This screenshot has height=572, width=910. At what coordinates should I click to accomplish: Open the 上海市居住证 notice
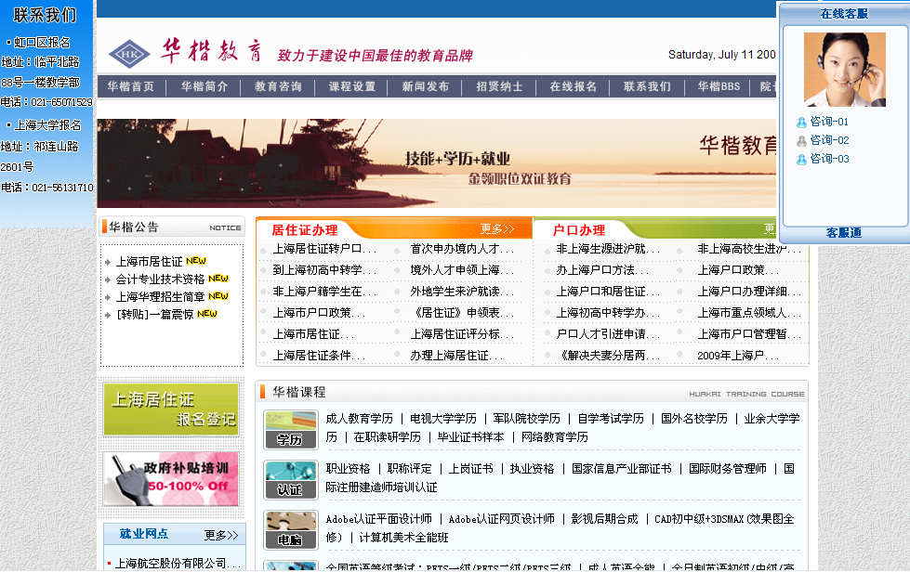[149, 261]
